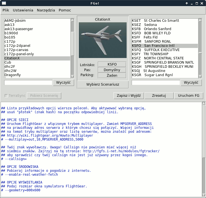The image size is (206, 198).
Task: Click the KSFO Lotnisko button
Action: point(112,64)
